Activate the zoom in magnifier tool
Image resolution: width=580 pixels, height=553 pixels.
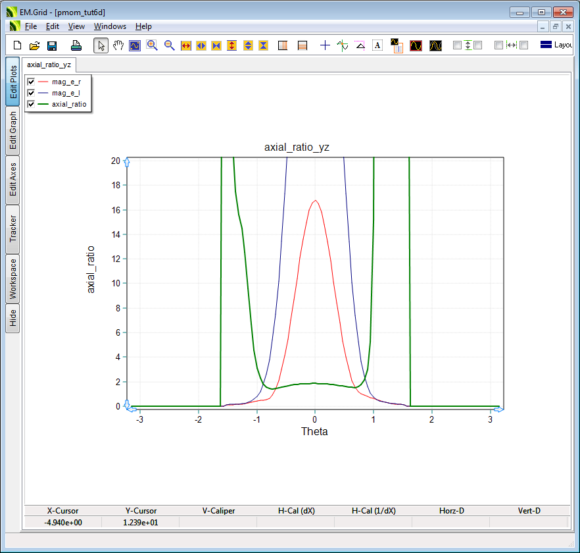pos(152,45)
